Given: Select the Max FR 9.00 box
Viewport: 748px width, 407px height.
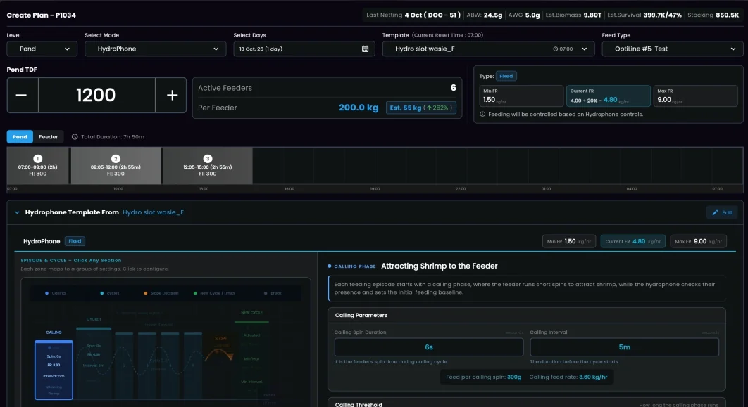Looking at the screenshot, I should (695, 96).
